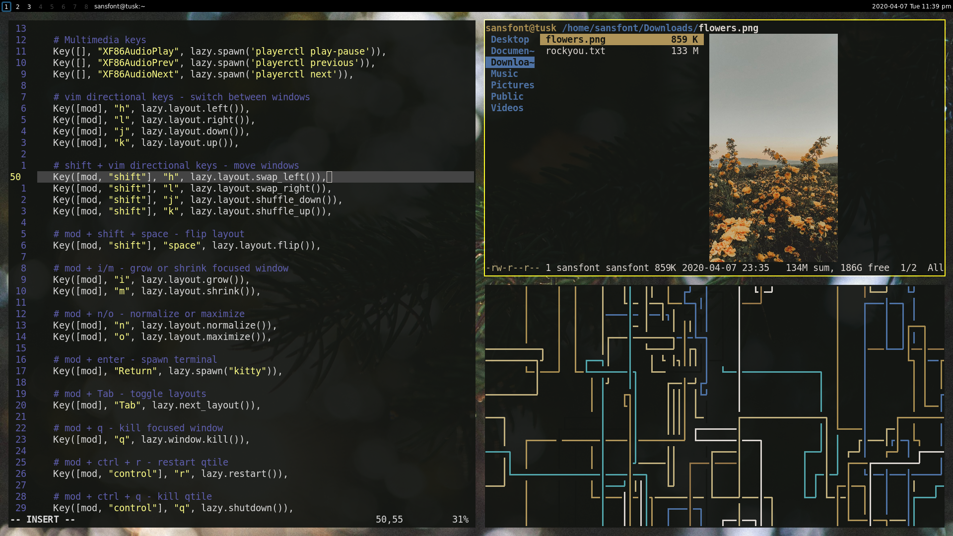Switch to workspace 3 in top bar
The image size is (953, 536).
point(29,6)
